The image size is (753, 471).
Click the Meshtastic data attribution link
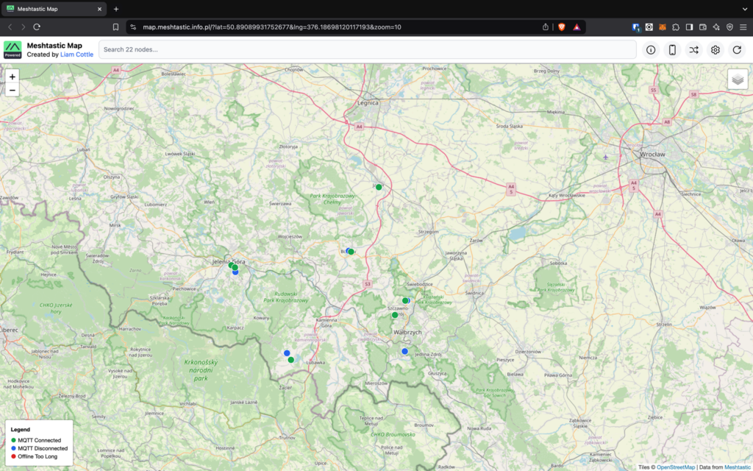click(737, 467)
